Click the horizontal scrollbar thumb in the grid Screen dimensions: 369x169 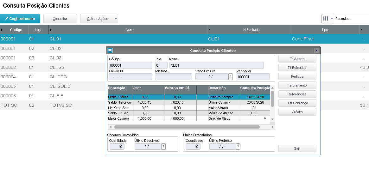point(187,127)
